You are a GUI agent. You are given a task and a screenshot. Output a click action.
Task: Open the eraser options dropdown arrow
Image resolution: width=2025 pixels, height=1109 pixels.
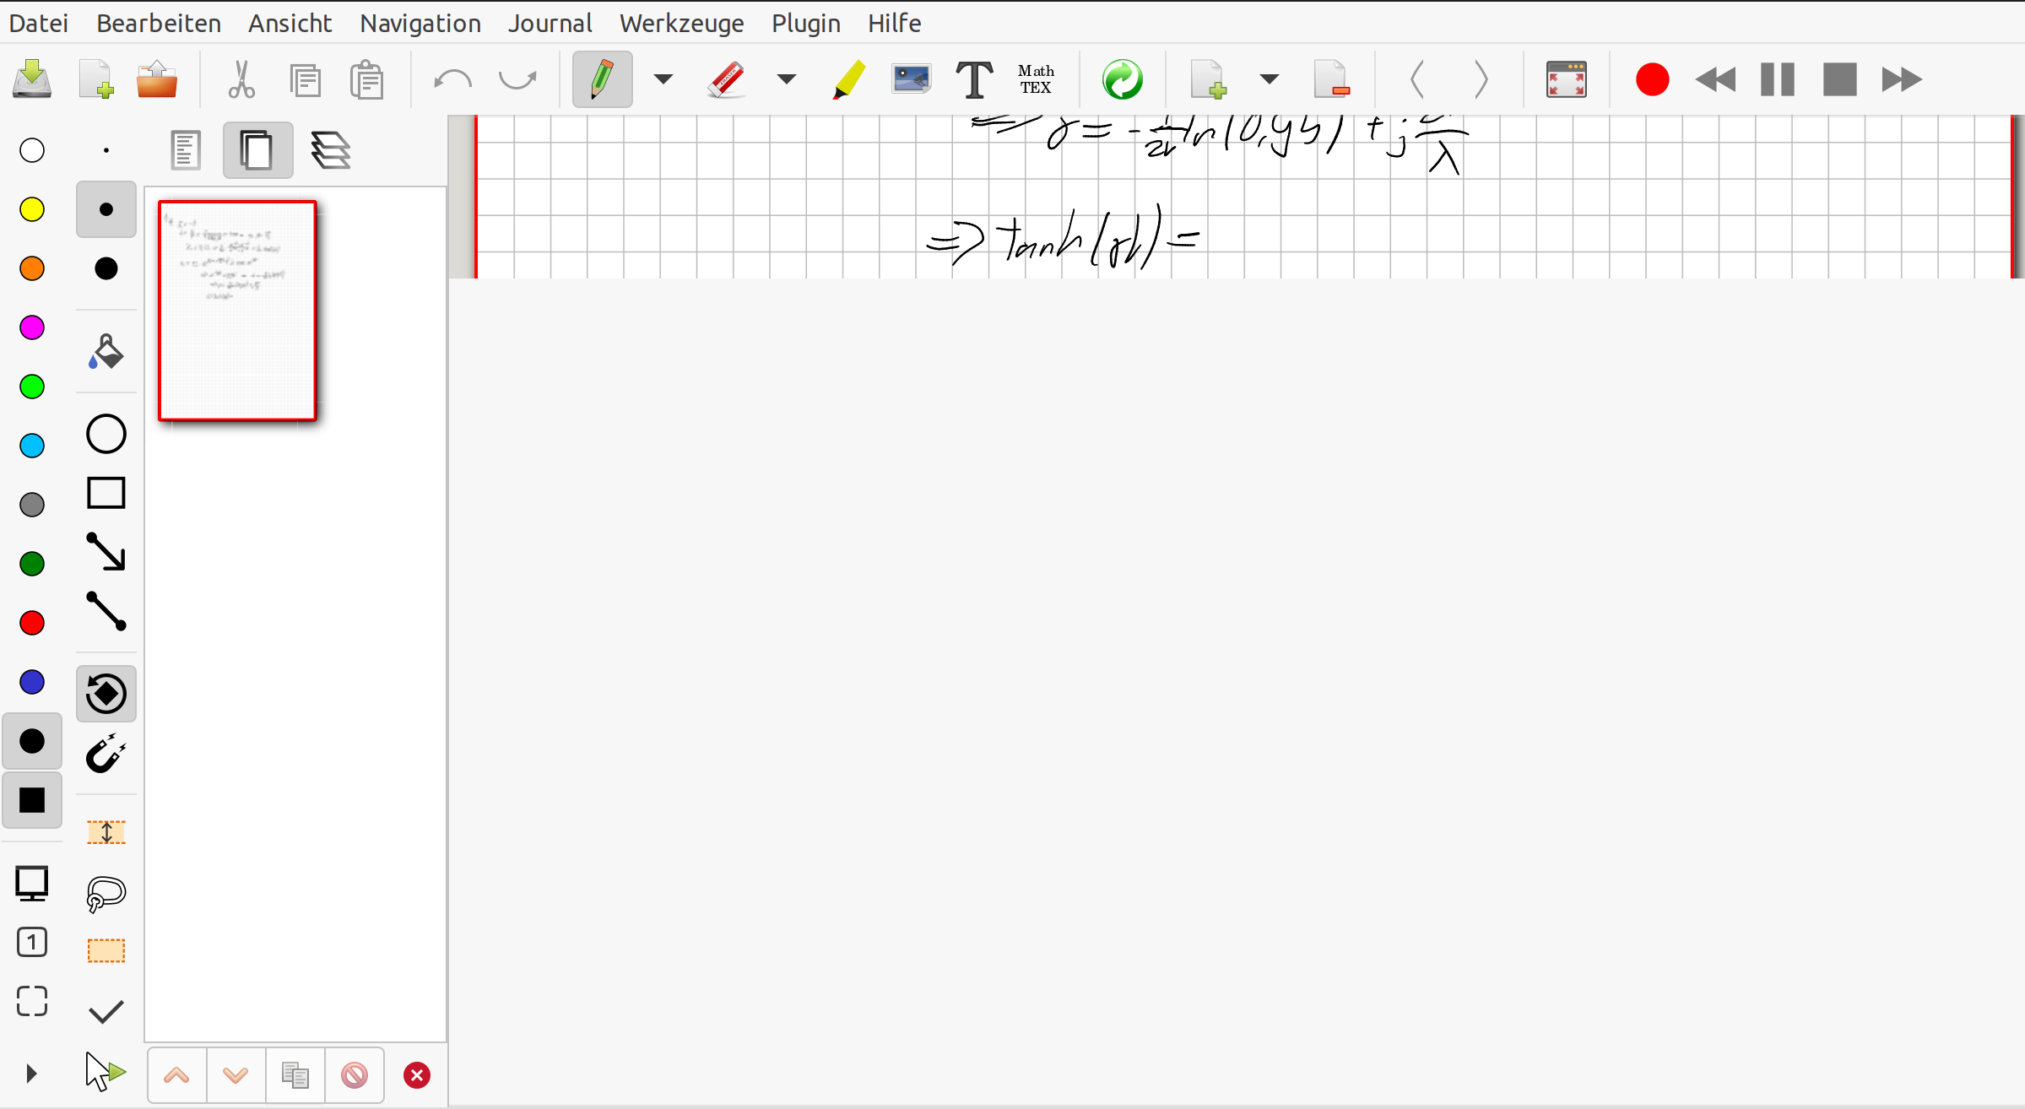(786, 80)
